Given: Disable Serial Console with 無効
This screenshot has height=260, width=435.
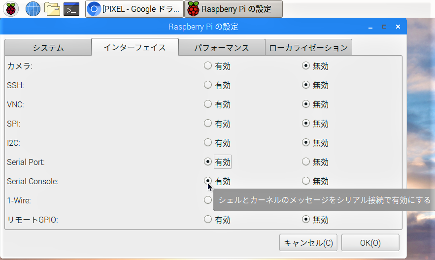Looking at the screenshot, I should (306, 181).
